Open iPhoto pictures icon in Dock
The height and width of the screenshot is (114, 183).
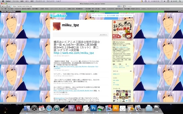click(x=138, y=108)
